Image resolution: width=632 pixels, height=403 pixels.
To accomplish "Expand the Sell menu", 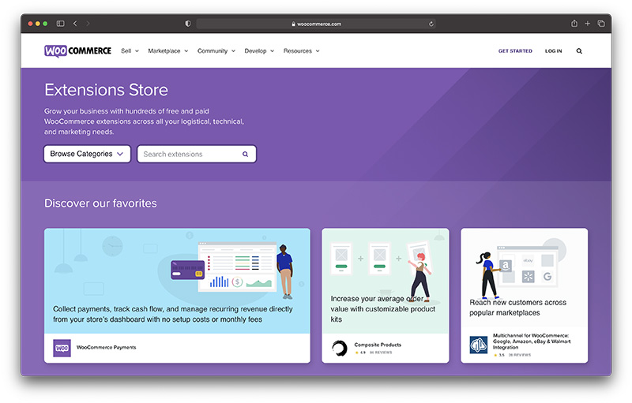I will click(x=130, y=51).
